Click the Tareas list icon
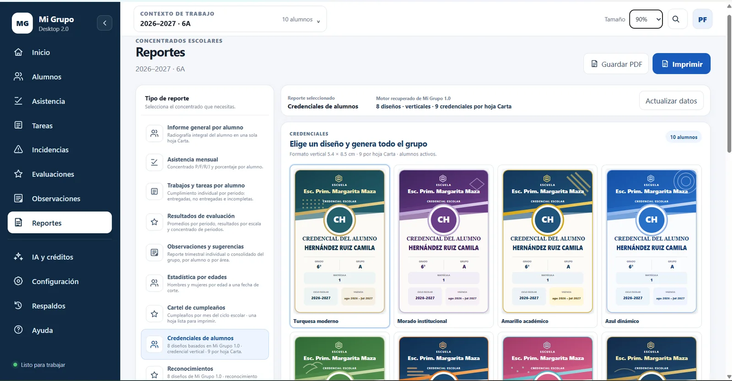This screenshot has width=732, height=381. pos(18,125)
